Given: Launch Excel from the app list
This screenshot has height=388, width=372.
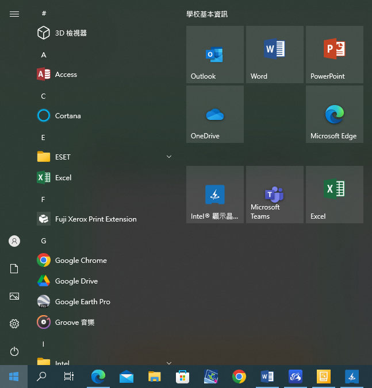Looking at the screenshot, I should [104, 177].
